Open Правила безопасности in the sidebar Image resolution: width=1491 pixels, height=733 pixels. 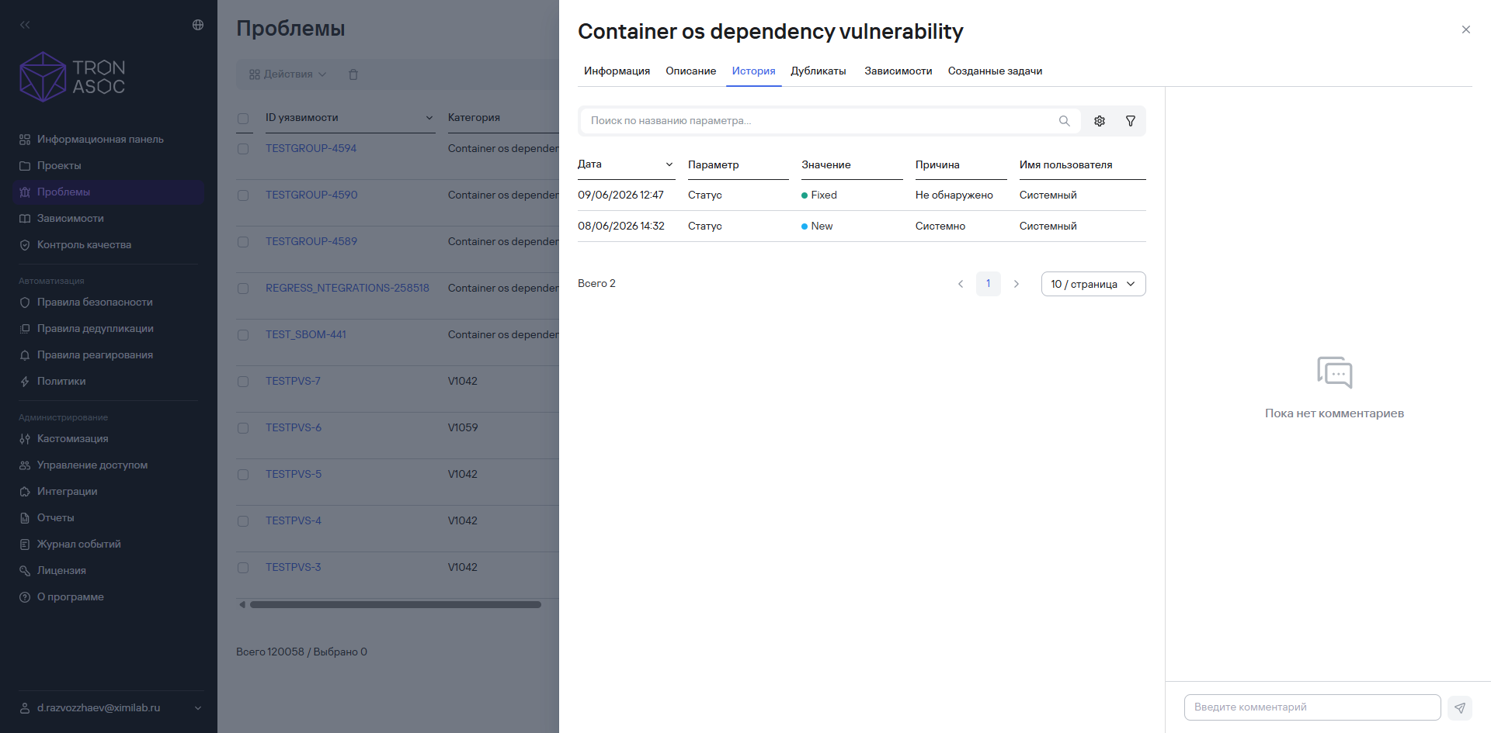coord(95,302)
